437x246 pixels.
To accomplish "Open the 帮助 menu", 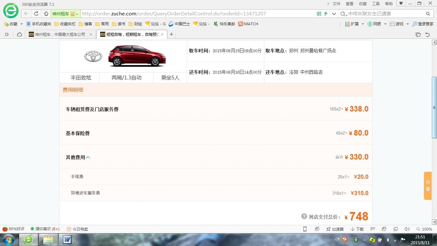I will click(x=389, y=4).
